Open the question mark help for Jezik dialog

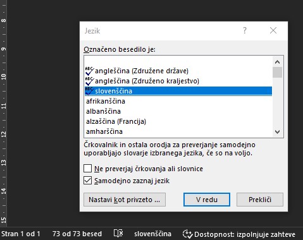(245, 30)
